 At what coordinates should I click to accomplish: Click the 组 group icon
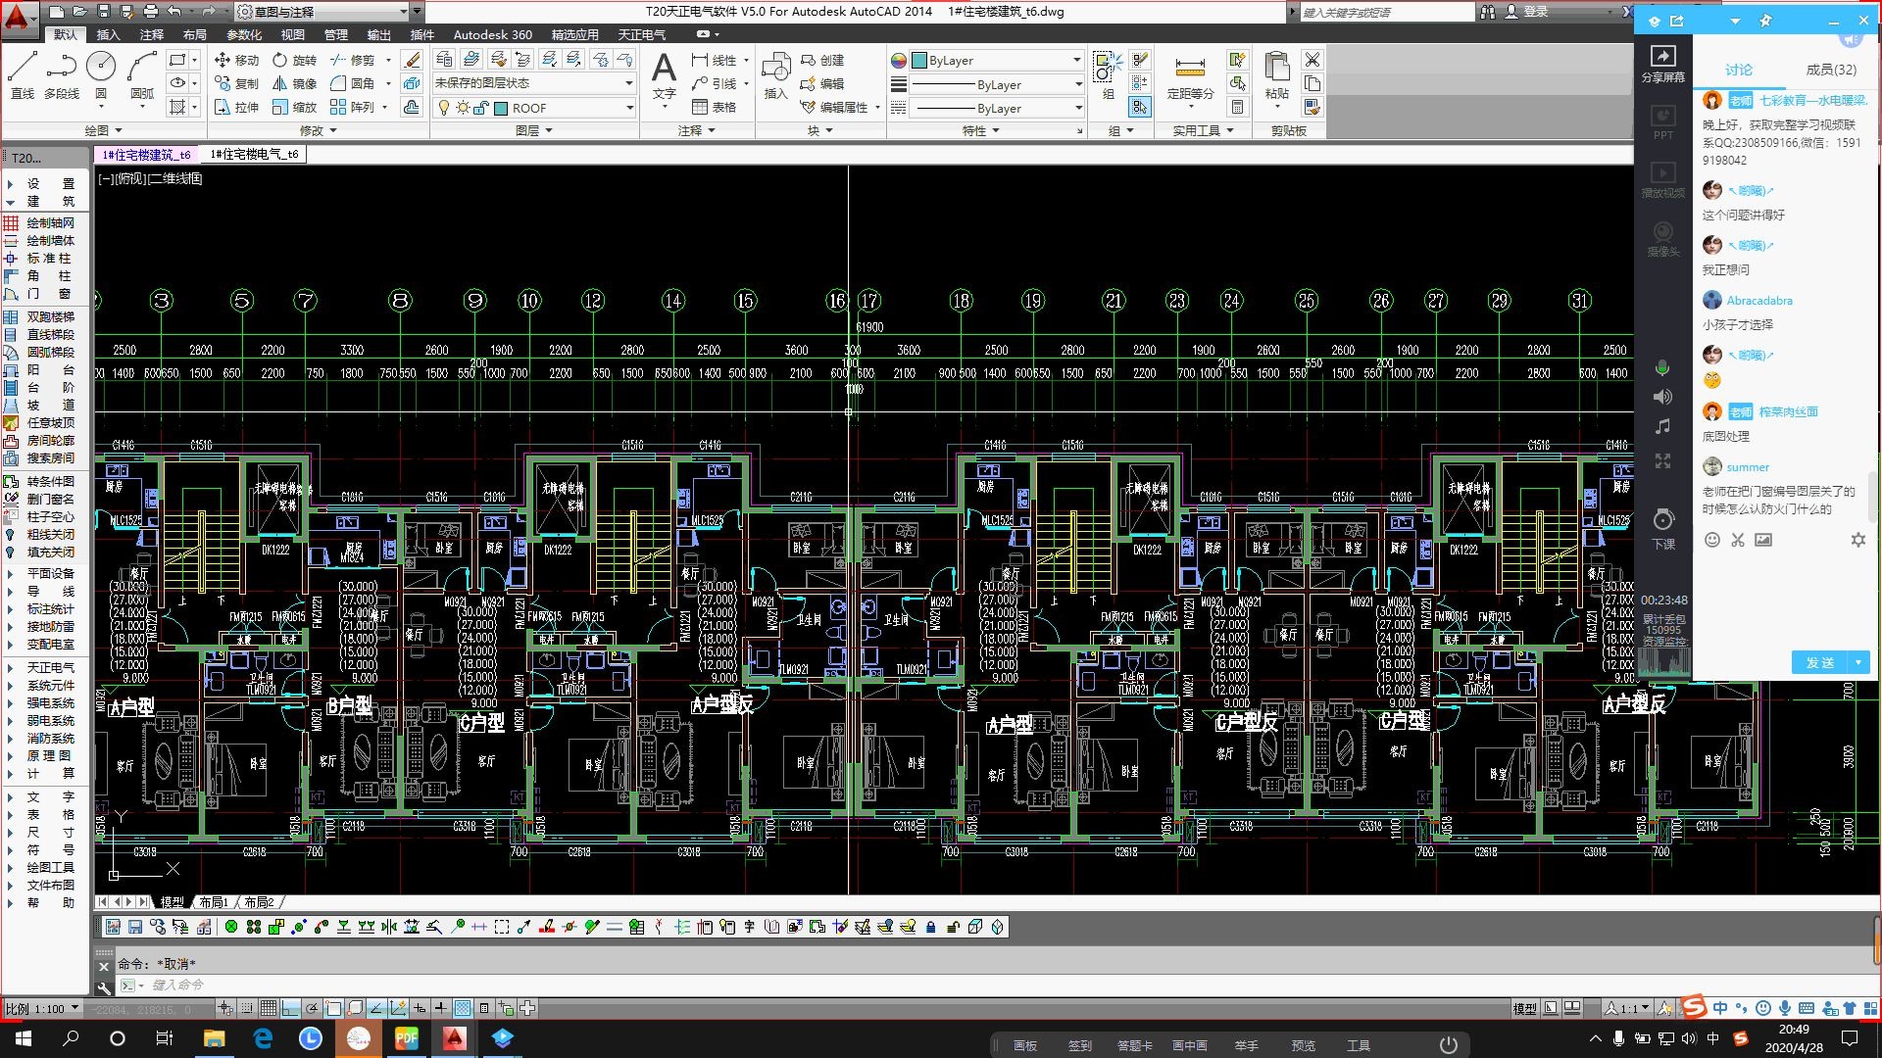pyautogui.click(x=1108, y=74)
